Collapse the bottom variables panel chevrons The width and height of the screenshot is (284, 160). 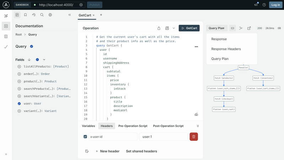(x=198, y=126)
